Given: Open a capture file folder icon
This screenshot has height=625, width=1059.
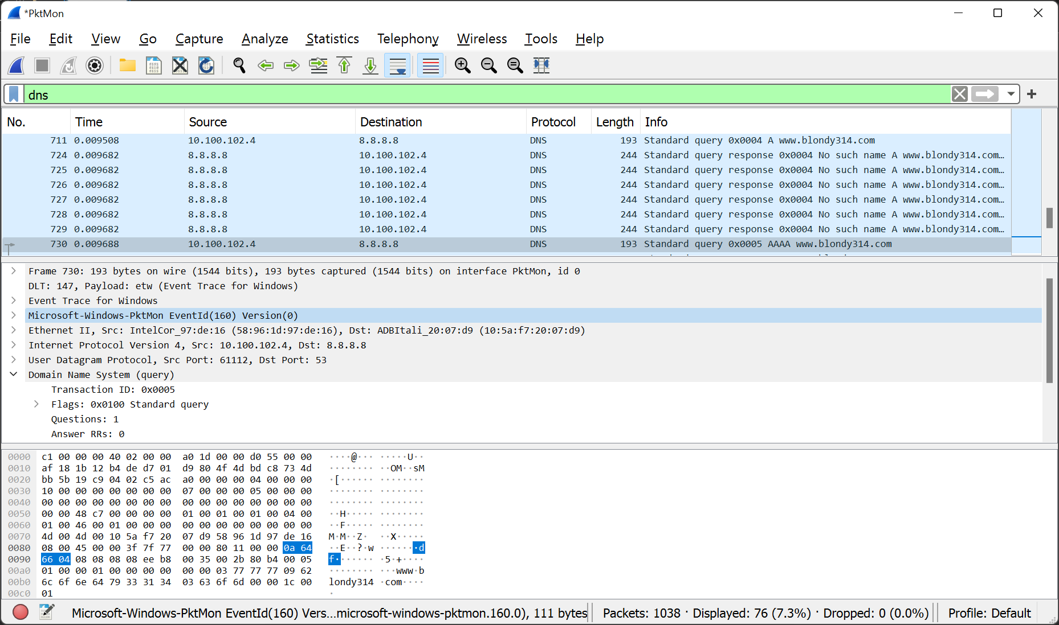Looking at the screenshot, I should [127, 65].
